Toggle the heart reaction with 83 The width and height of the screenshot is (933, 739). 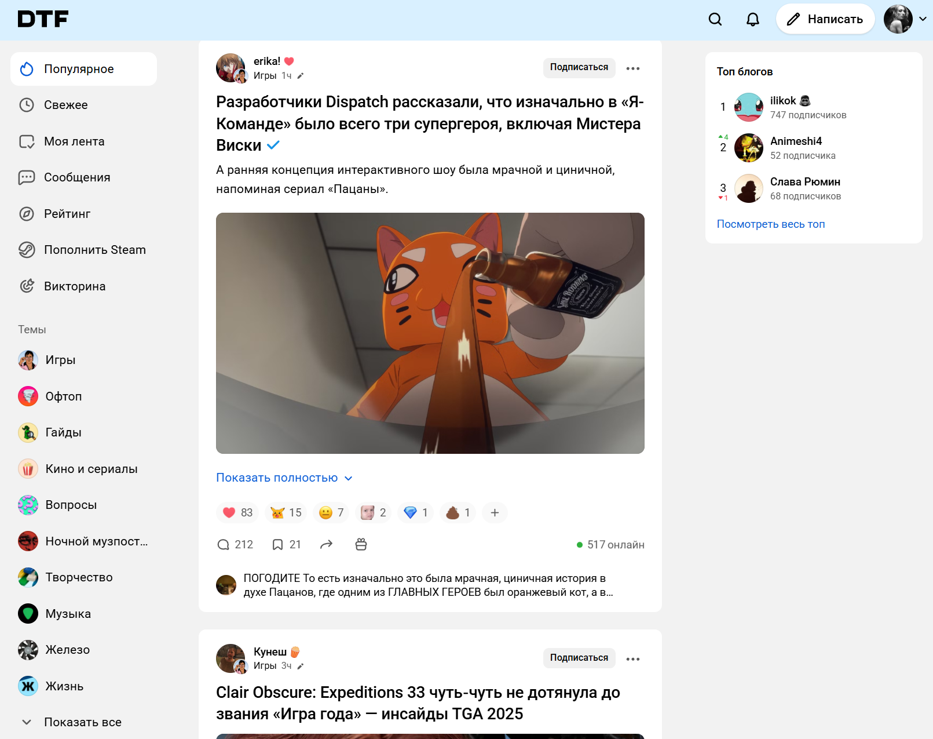(237, 513)
